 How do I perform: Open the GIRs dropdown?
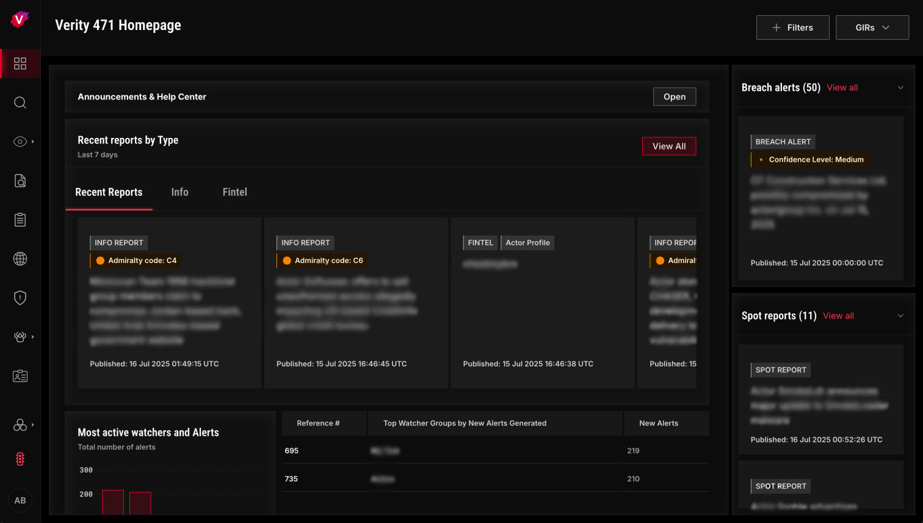pos(872,27)
